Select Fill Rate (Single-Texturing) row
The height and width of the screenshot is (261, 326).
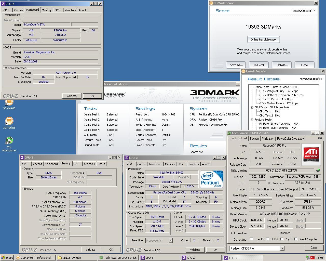click(279, 124)
